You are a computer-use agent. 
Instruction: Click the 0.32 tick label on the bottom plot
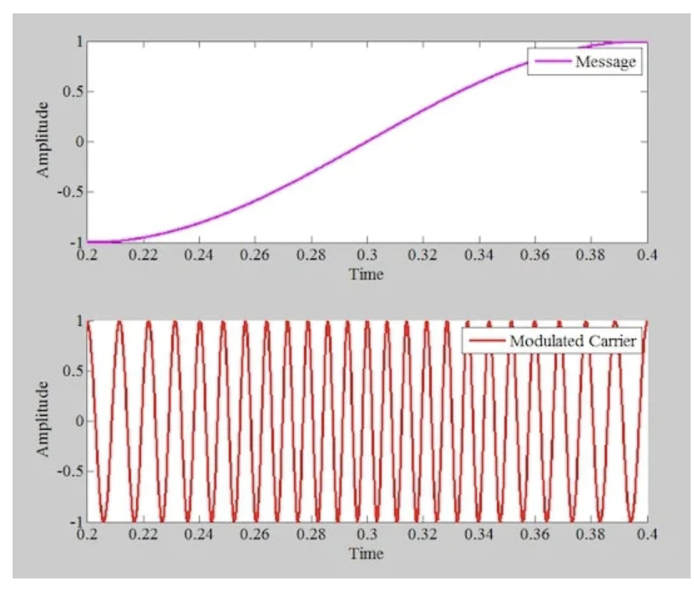423,534
